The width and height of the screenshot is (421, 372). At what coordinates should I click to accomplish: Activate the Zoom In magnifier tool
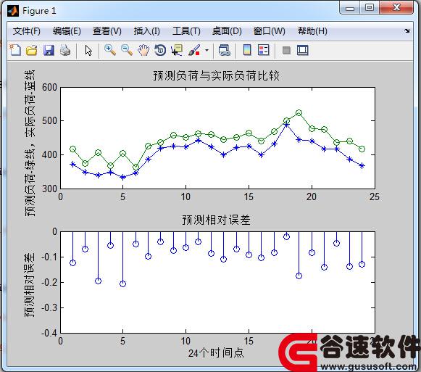point(110,50)
